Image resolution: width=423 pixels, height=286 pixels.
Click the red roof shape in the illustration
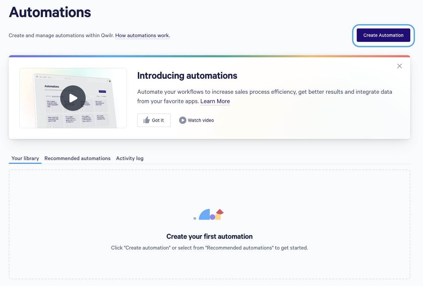pyautogui.click(x=220, y=212)
